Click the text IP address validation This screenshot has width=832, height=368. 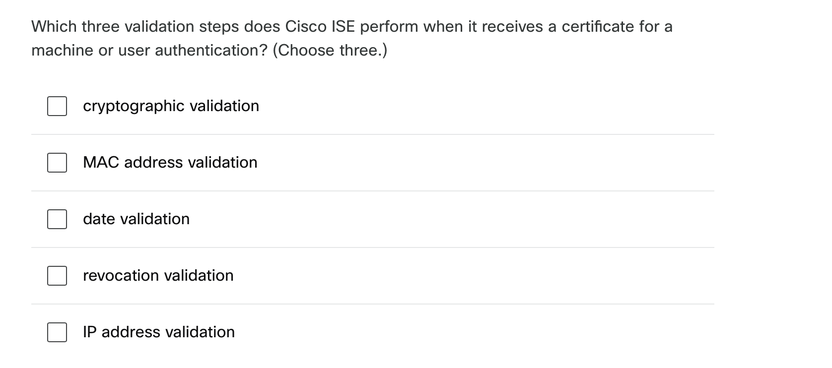pyautogui.click(x=158, y=332)
